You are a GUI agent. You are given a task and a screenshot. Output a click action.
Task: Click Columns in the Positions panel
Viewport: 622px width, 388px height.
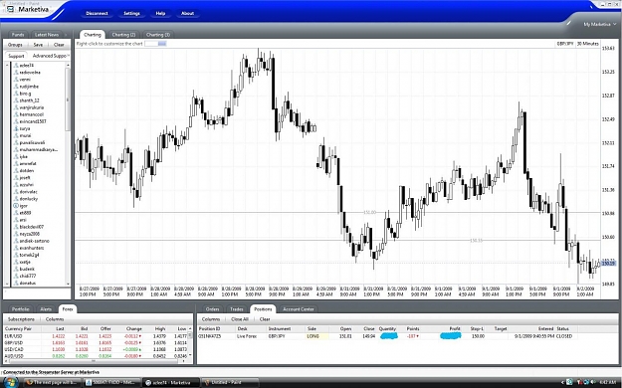(x=211, y=319)
